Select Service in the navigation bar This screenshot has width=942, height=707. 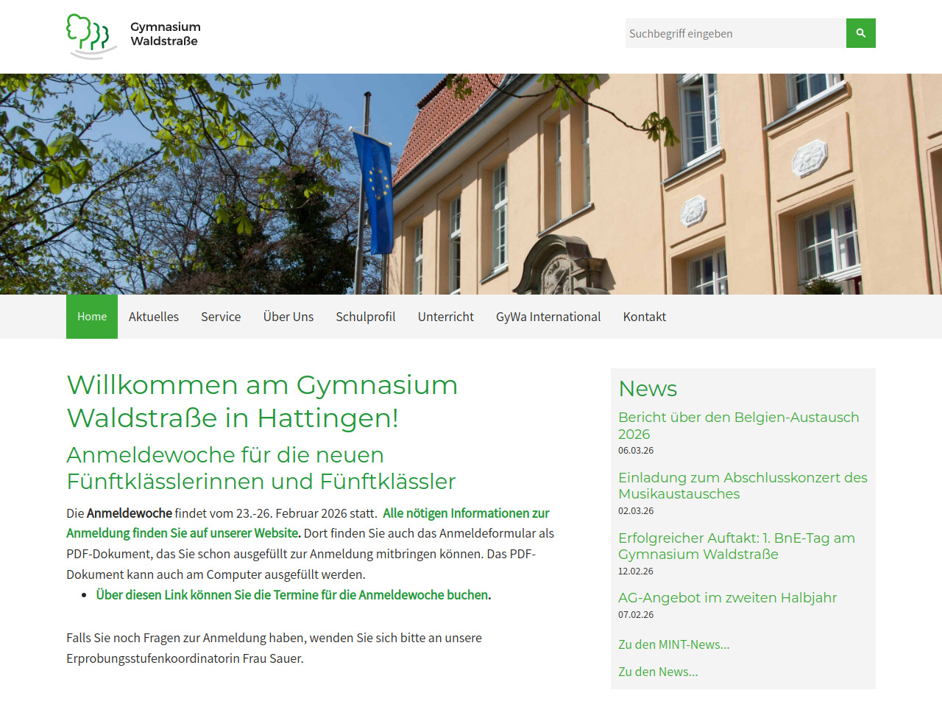[x=221, y=317]
